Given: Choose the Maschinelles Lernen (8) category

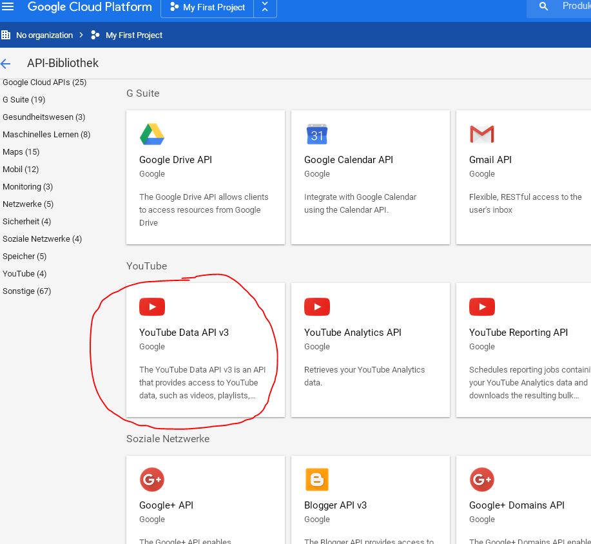Looking at the screenshot, I should pyautogui.click(x=46, y=134).
